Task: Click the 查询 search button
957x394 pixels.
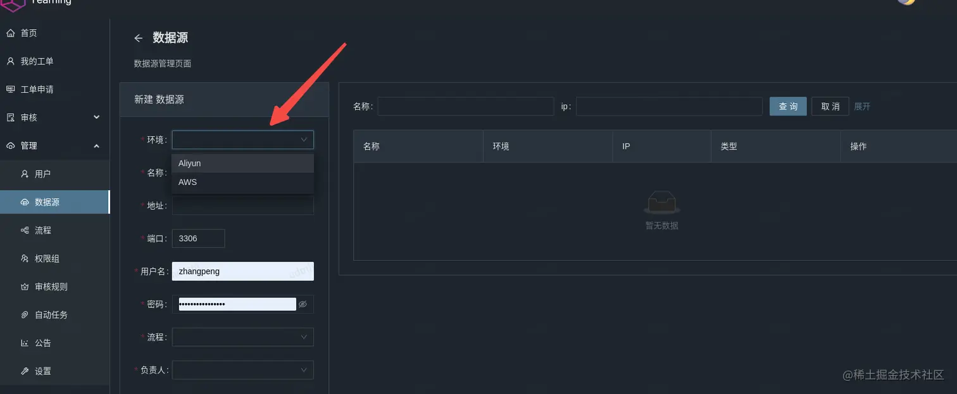Action: (x=788, y=106)
